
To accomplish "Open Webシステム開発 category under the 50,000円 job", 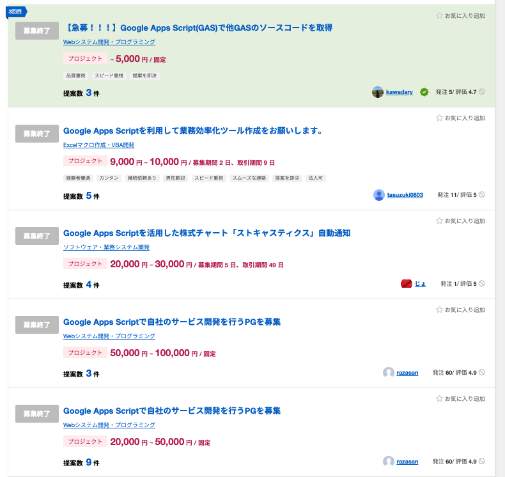I will coord(109,336).
